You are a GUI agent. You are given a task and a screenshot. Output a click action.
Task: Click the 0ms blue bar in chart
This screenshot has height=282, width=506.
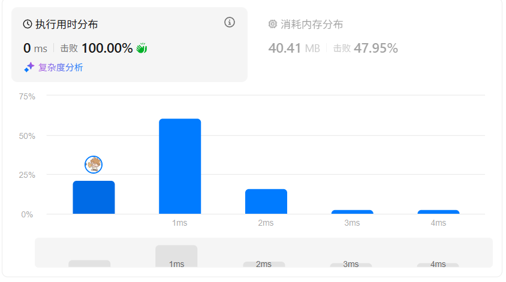point(94,197)
